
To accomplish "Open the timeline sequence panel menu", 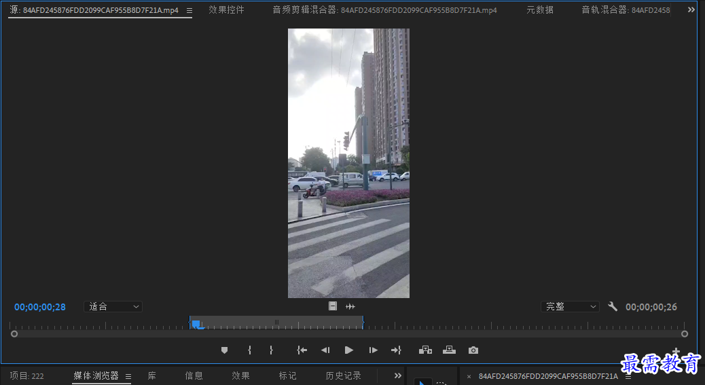I will (628, 376).
